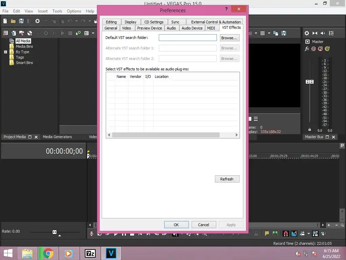The height and width of the screenshot is (260, 346).
Task: Open Master FX button
Action: [307, 49]
